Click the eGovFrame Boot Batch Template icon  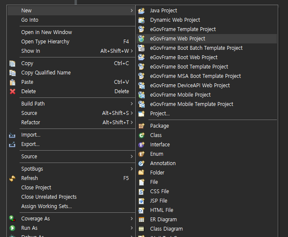tap(141, 48)
